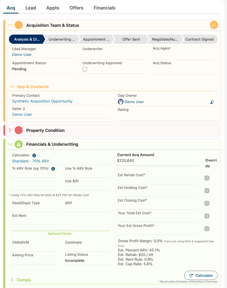Open the Calculator info tooltip icon
This screenshot has width=227, height=288.
34,156
